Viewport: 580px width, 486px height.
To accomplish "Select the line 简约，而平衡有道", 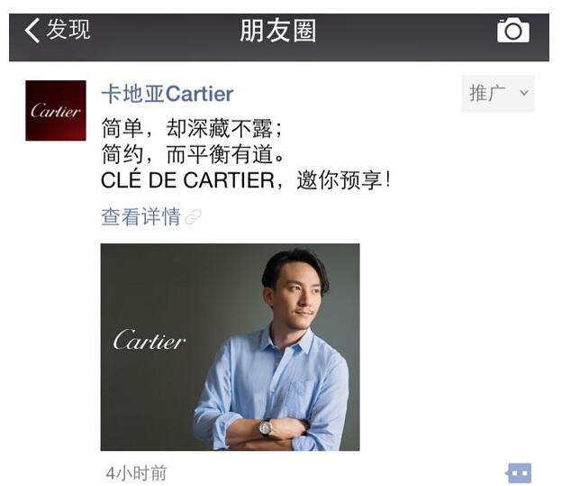I will point(193,154).
